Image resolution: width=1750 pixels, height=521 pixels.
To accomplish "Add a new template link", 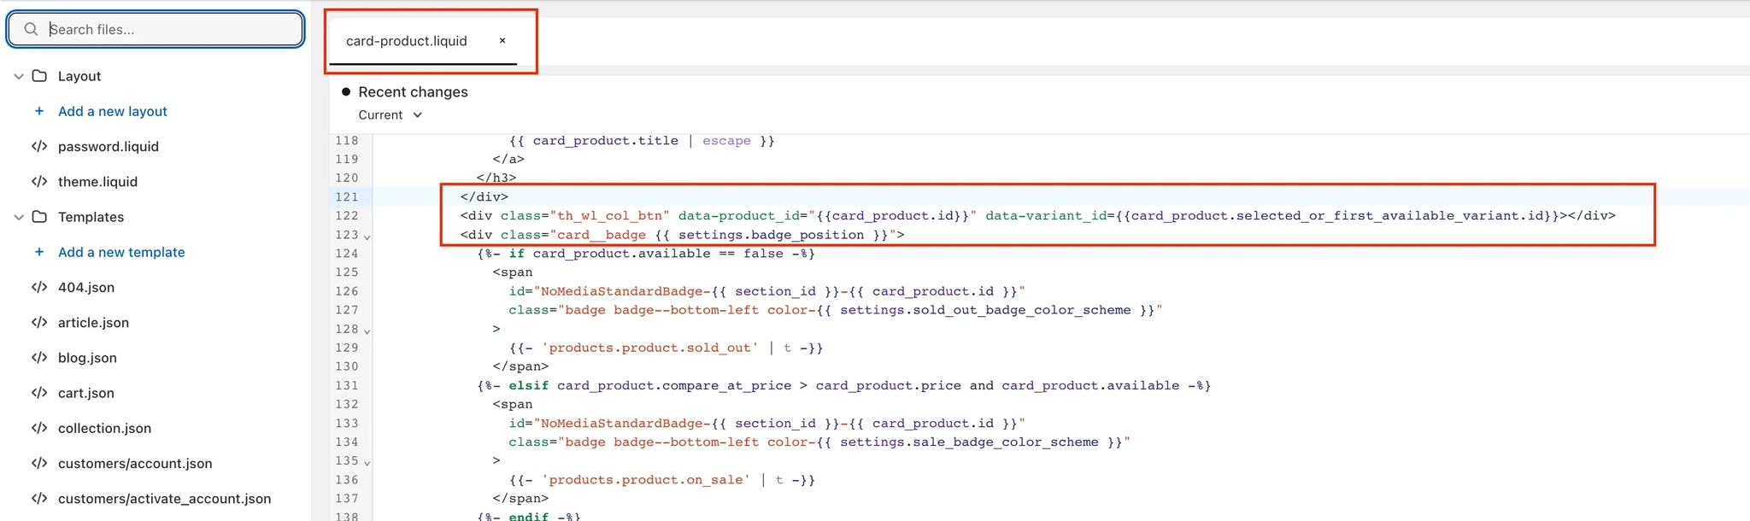I will point(121,252).
